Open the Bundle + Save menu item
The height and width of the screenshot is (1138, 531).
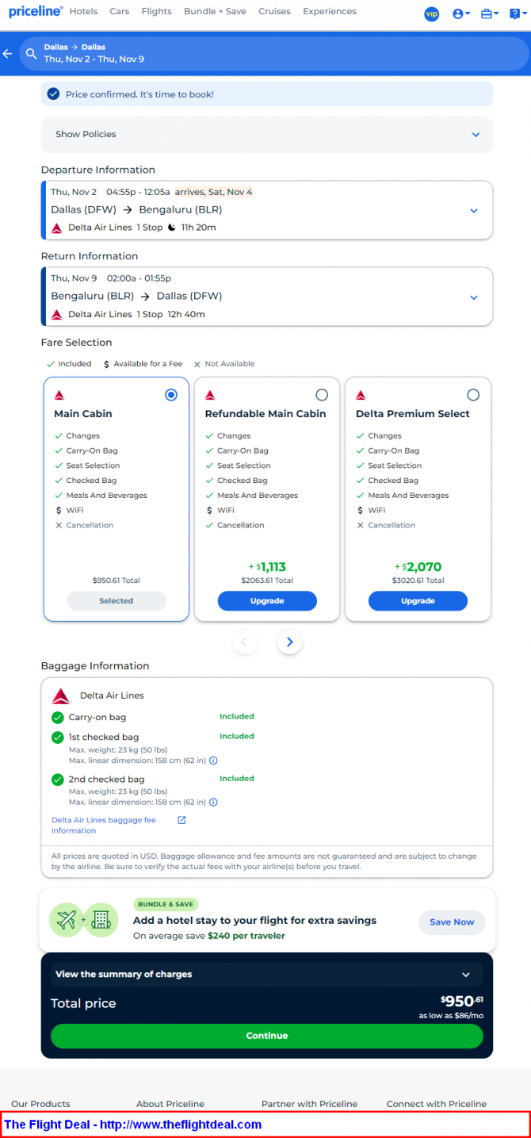coord(215,12)
